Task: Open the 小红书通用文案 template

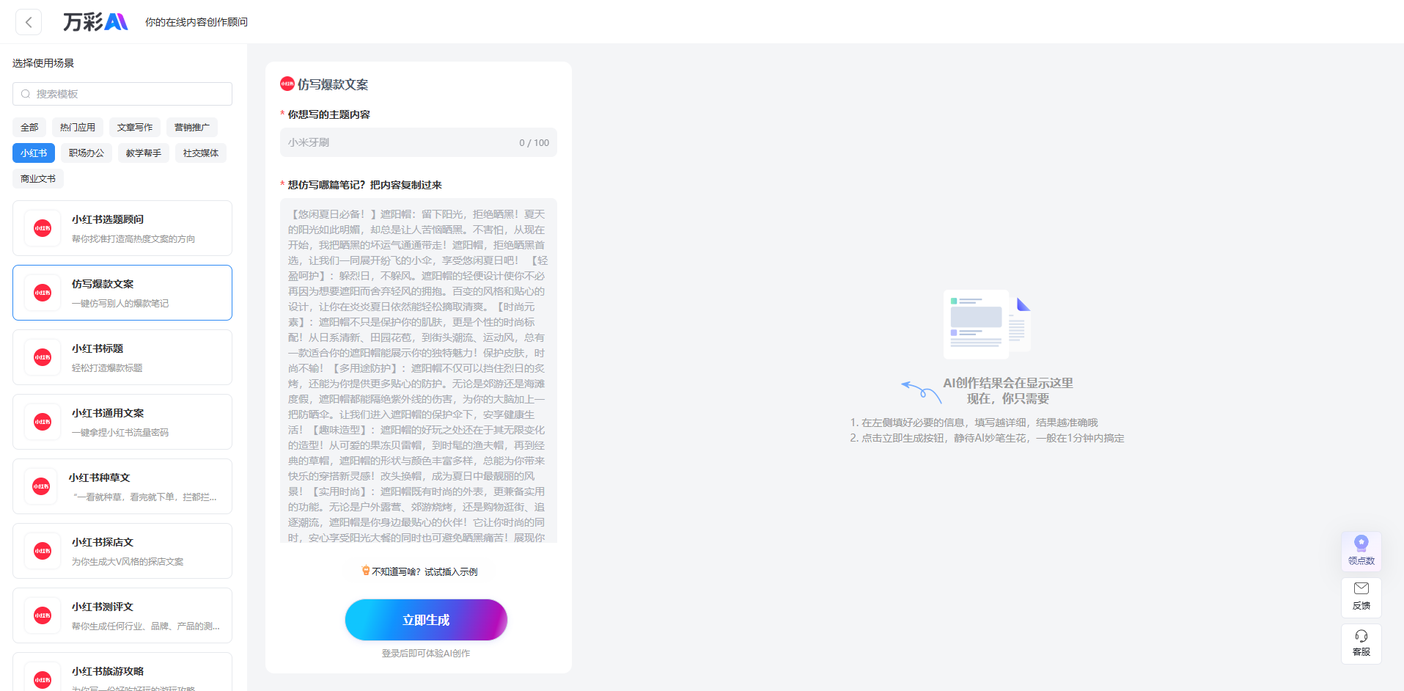Action: tap(122, 422)
